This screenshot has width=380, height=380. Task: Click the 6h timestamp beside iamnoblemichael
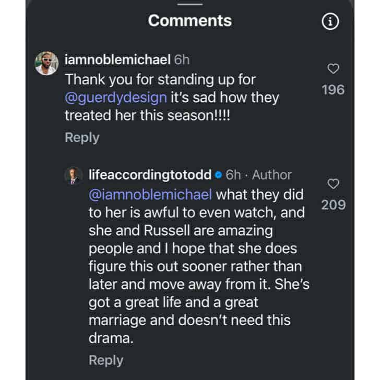(x=182, y=60)
